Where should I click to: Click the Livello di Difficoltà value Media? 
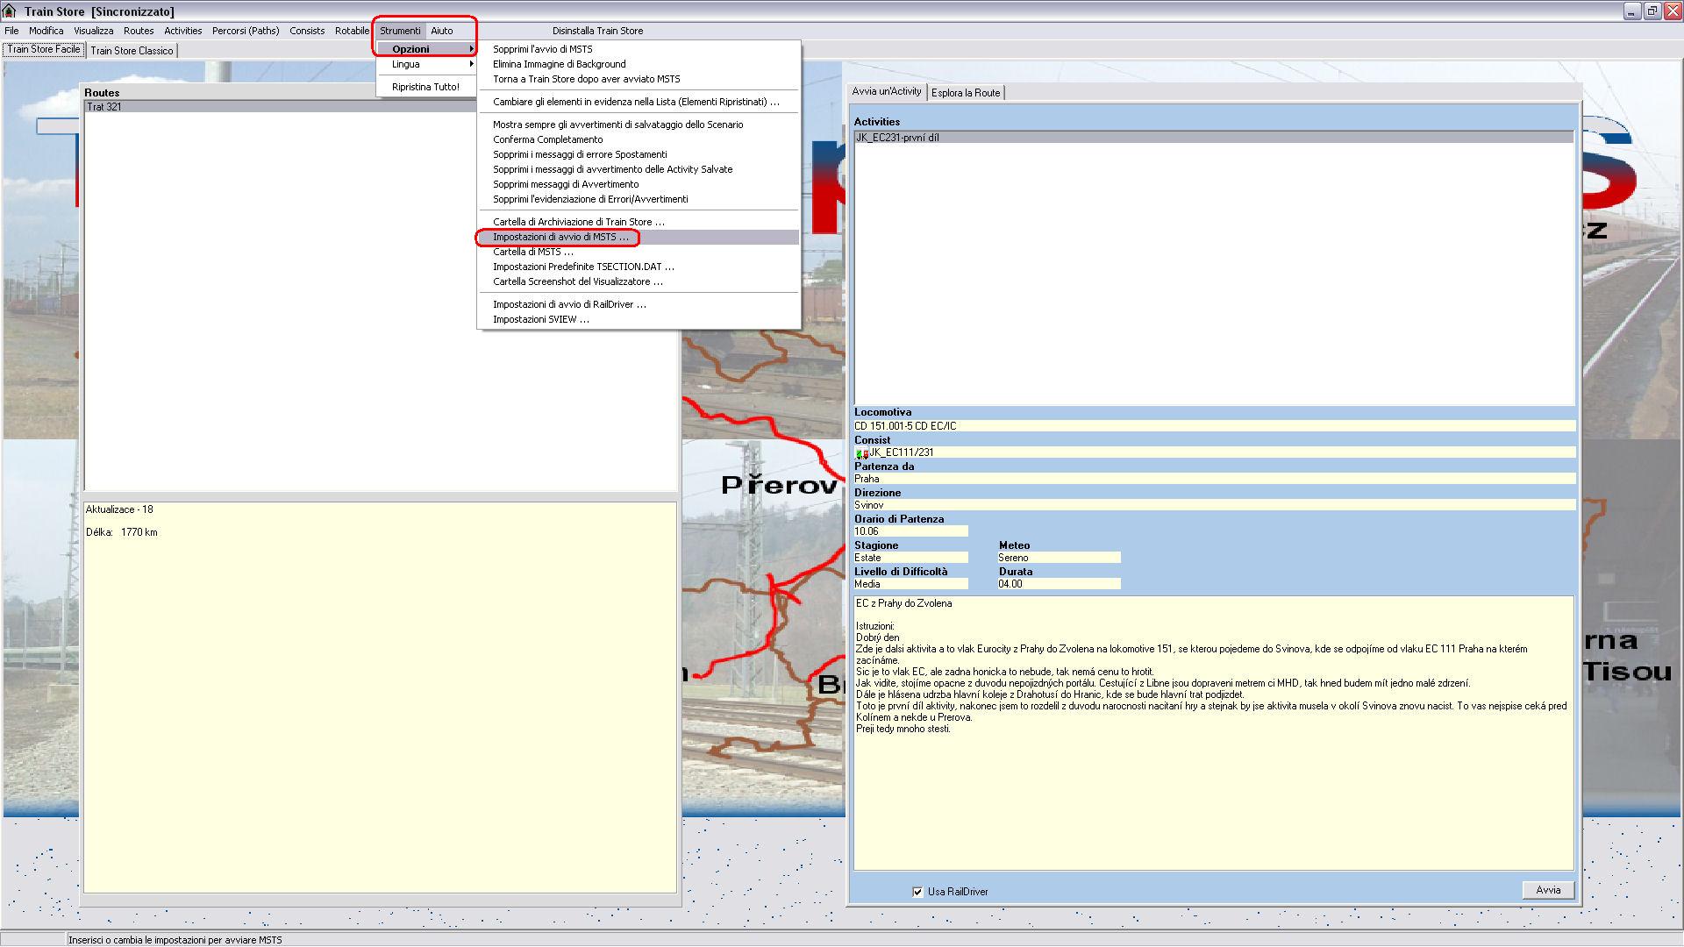tap(910, 584)
